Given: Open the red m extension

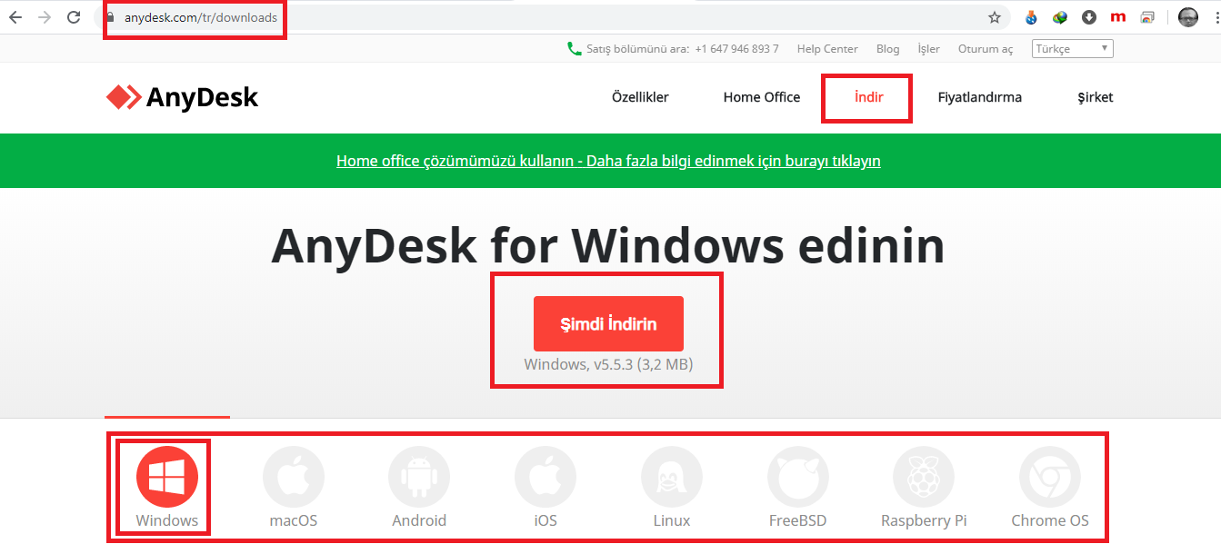Looking at the screenshot, I should (1118, 17).
